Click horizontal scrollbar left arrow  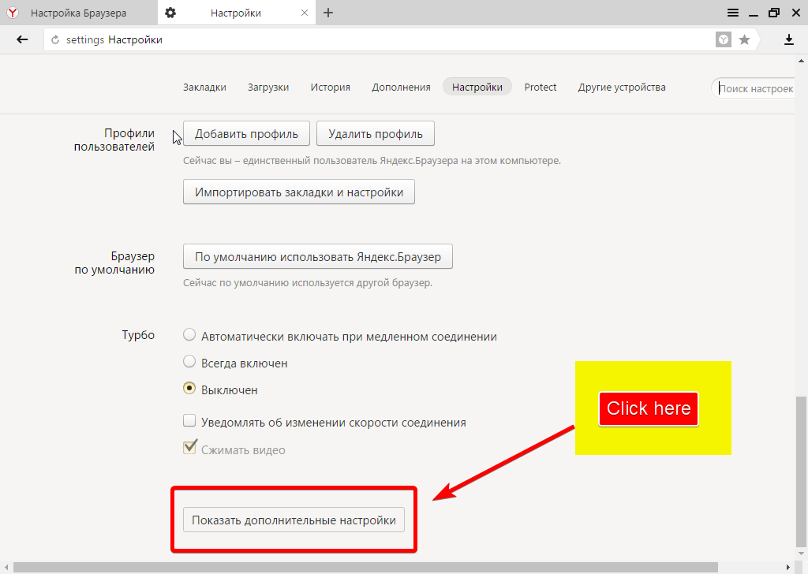click(x=6, y=568)
